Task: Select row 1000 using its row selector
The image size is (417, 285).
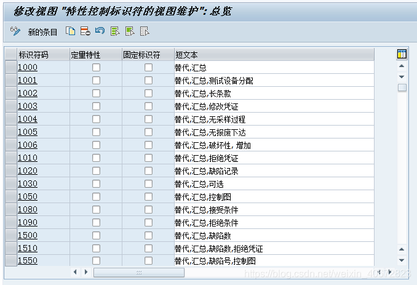Action: point(11,67)
